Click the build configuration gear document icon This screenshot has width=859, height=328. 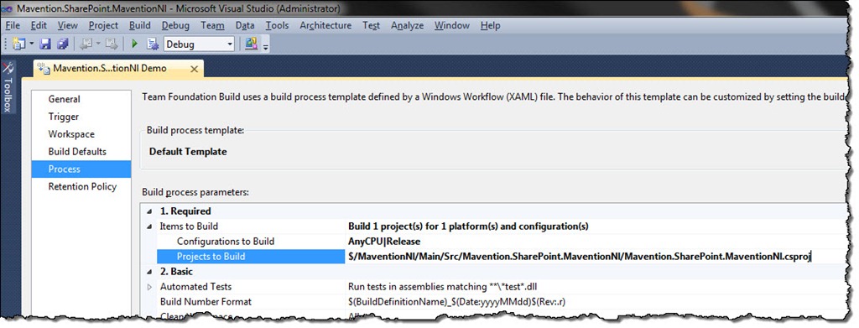click(153, 44)
